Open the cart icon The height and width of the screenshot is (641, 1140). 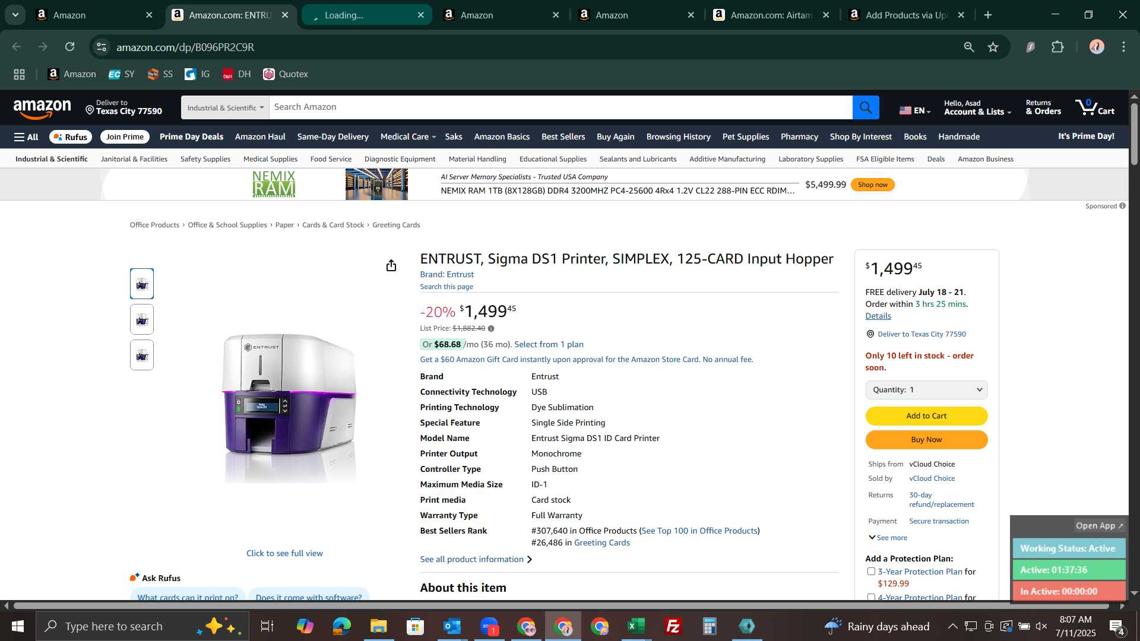(x=1095, y=107)
